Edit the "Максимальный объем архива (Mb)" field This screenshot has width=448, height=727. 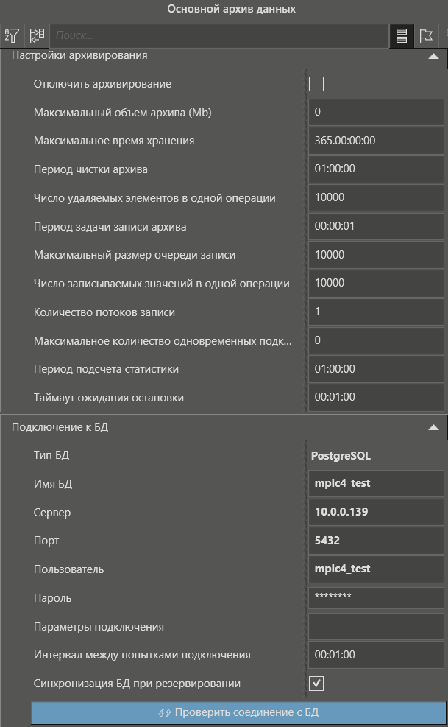click(376, 113)
